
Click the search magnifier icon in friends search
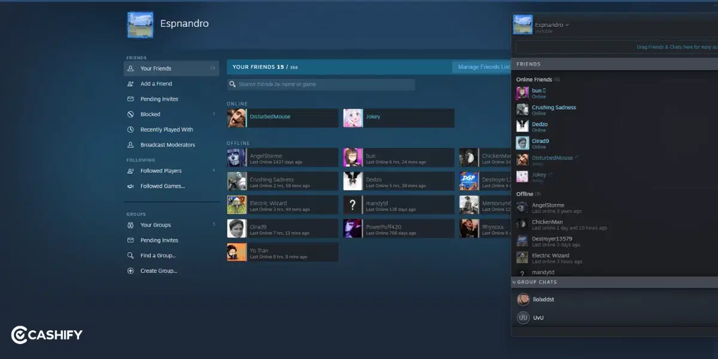233,84
